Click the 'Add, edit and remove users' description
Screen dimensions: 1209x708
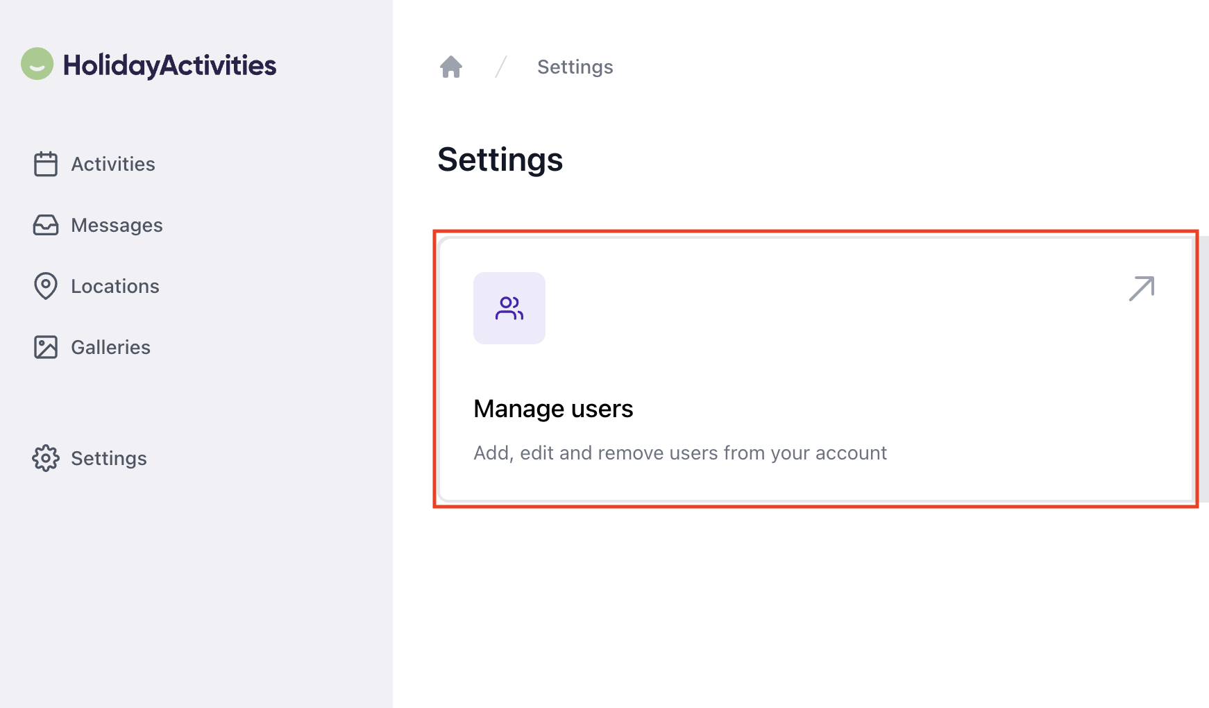click(679, 453)
